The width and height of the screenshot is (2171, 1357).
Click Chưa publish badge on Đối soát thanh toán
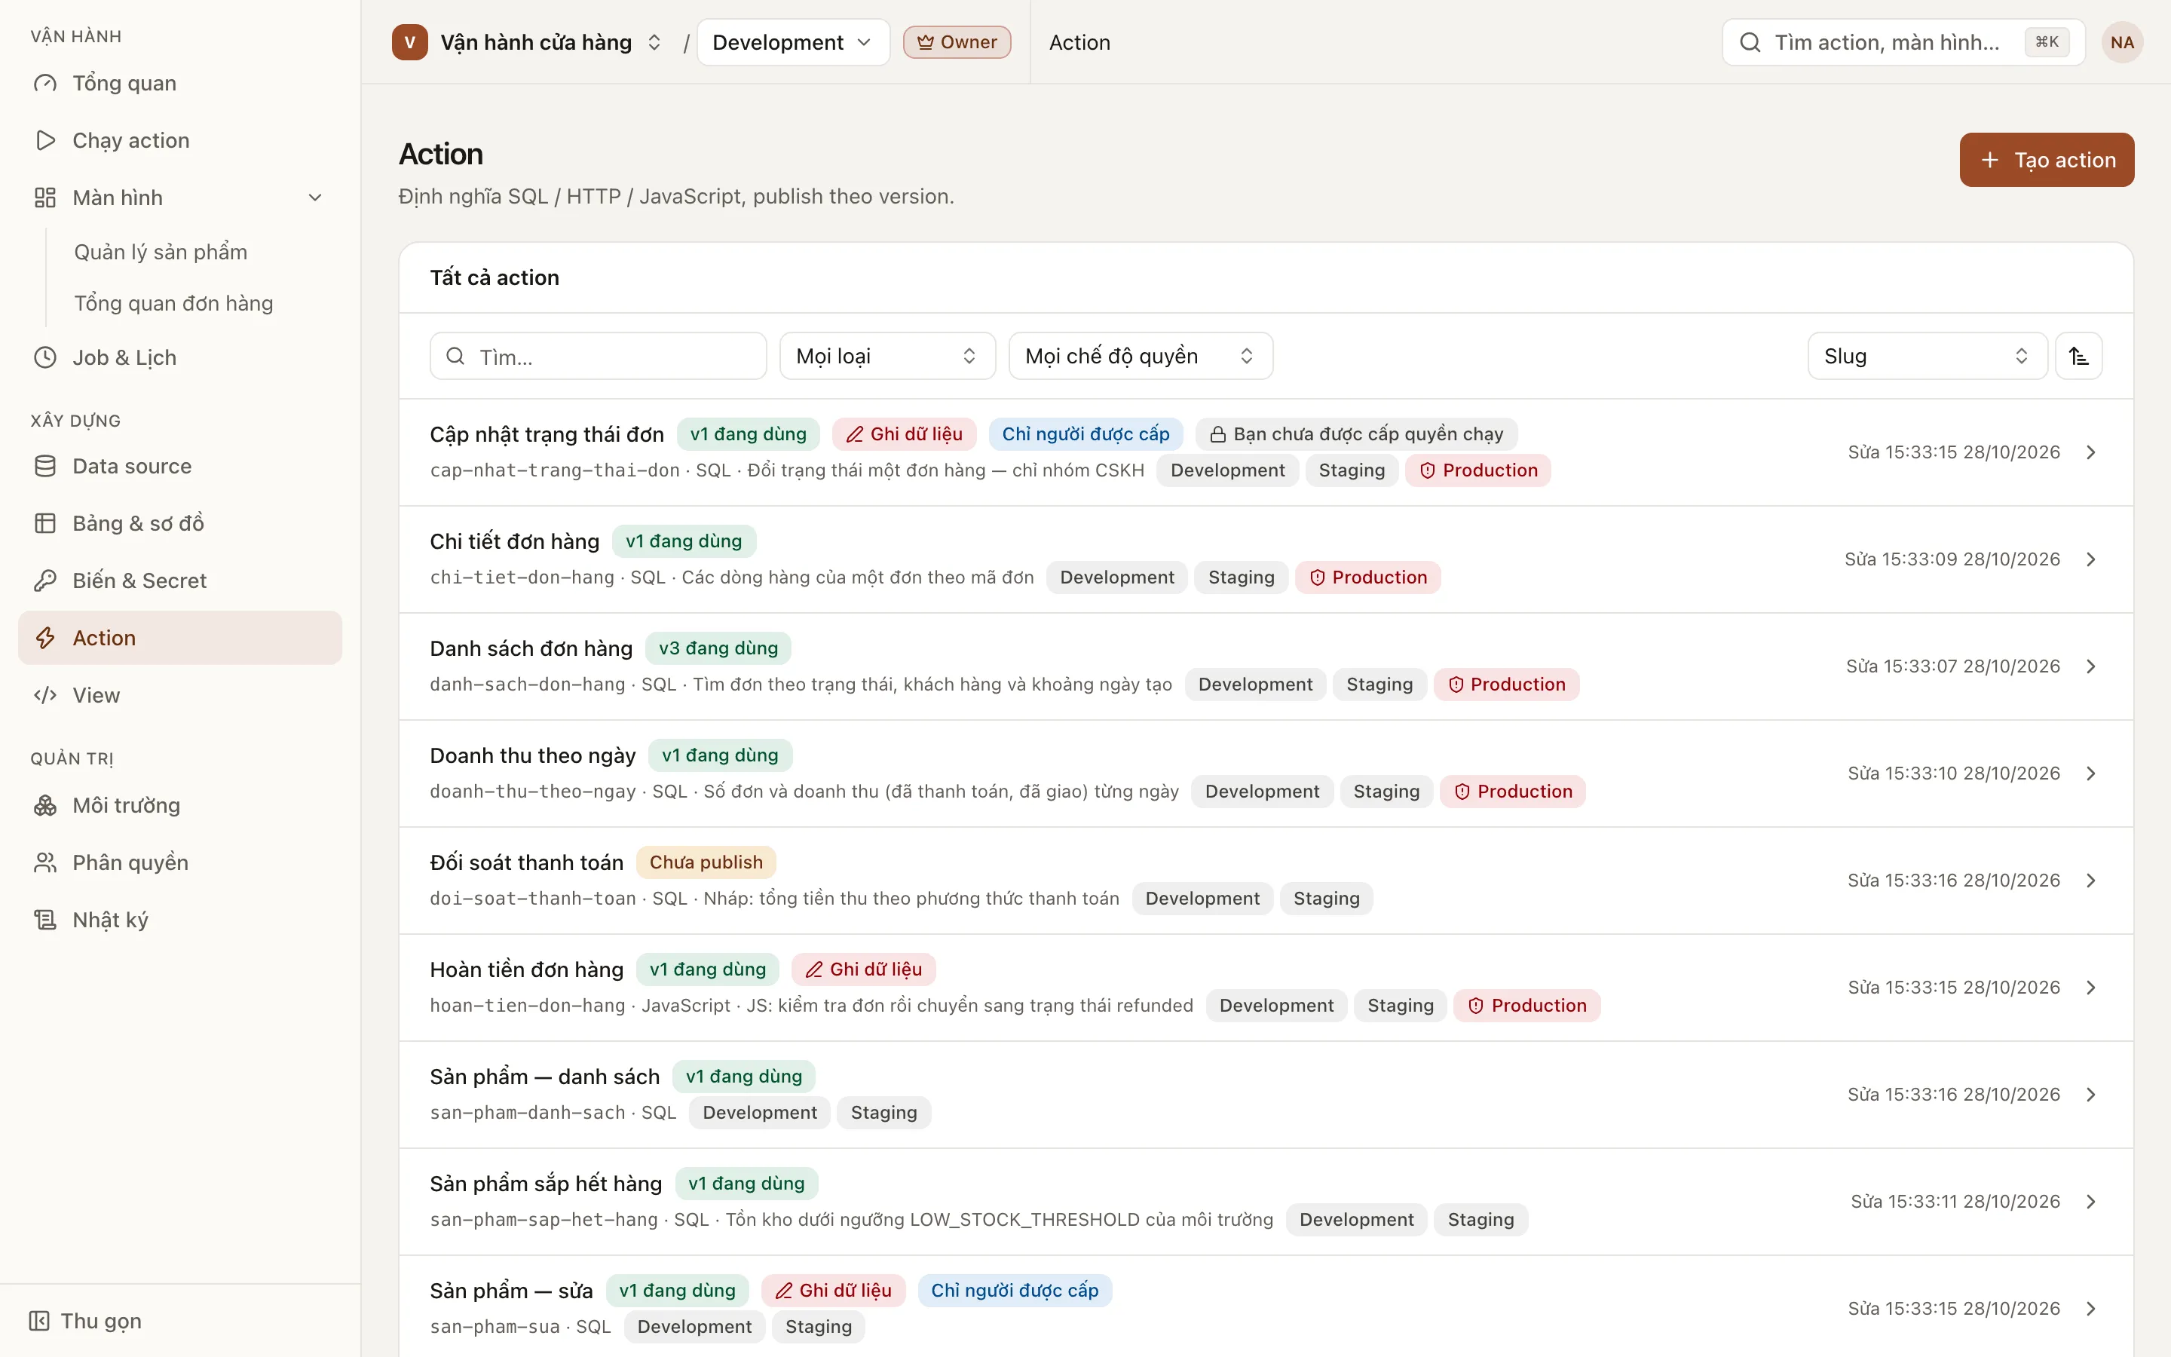pyautogui.click(x=706, y=862)
